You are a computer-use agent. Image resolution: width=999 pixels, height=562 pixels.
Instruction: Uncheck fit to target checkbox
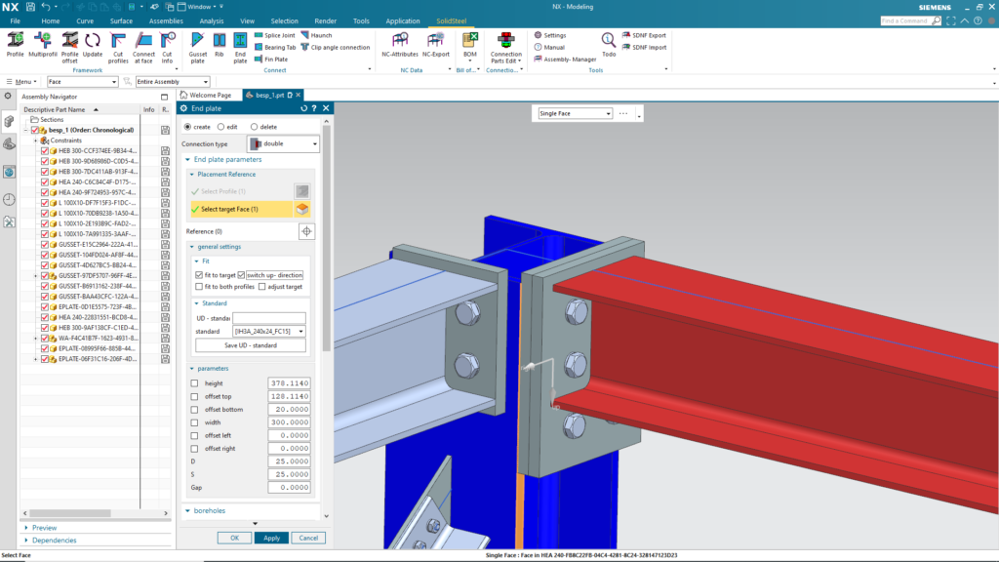tap(199, 275)
